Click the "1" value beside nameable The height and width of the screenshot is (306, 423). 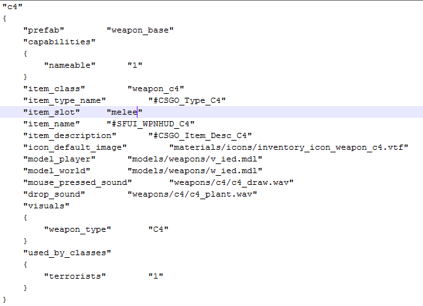[135, 66]
